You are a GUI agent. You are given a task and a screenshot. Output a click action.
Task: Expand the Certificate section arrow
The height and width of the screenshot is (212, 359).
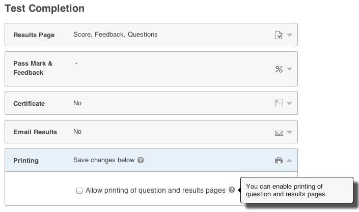[x=289, y=103]
